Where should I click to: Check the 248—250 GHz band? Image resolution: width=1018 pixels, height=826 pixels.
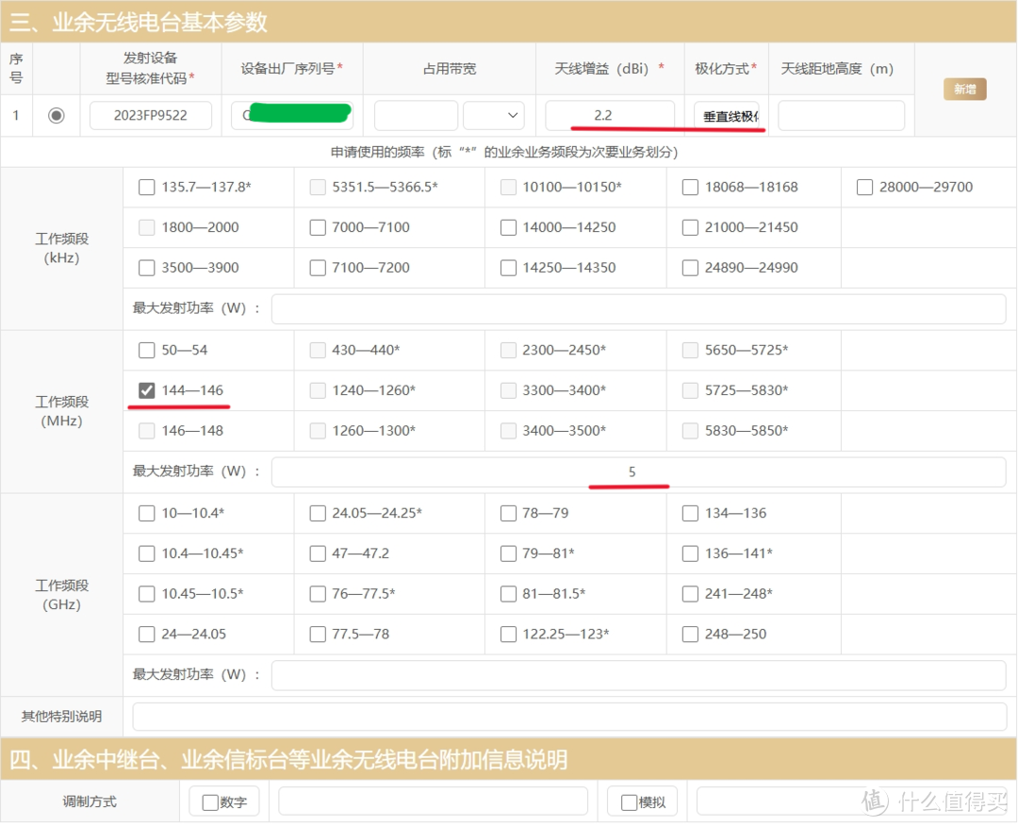[x=689, y=634]
